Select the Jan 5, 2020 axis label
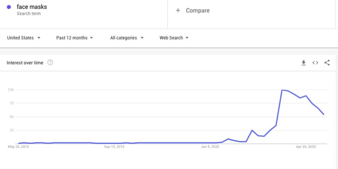 coord(210,147)
